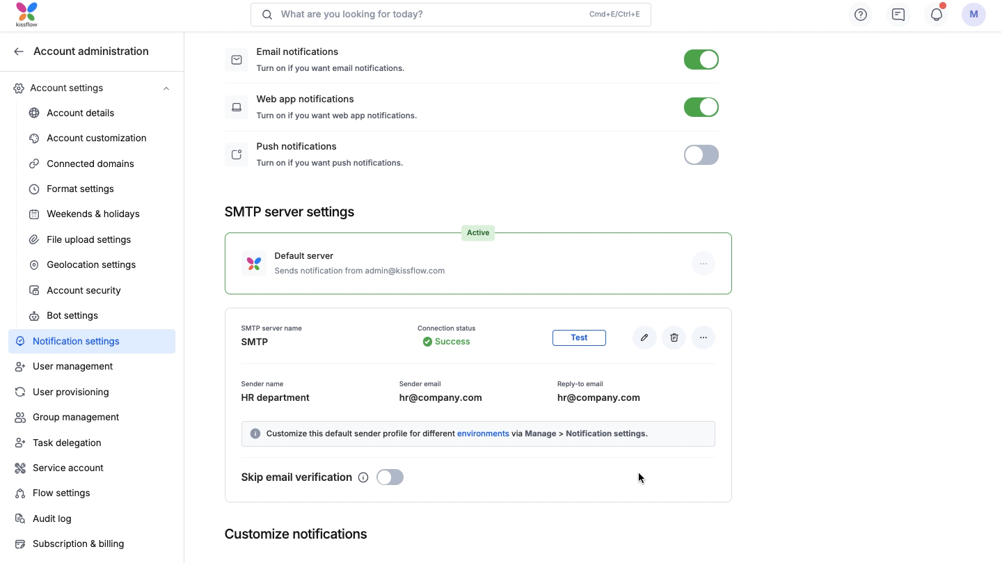The width and height of the screenshot is (1002, 563).
Task: Click the pencil edit icon for SMTP server
Action: pos(644,338)
